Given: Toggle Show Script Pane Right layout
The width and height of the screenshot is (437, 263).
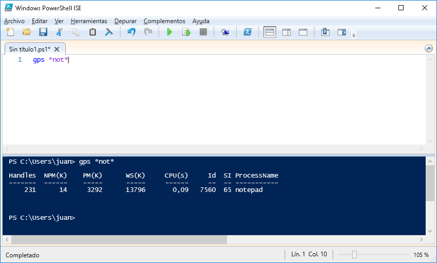Looking at the screenshot, I should (286, 32).
